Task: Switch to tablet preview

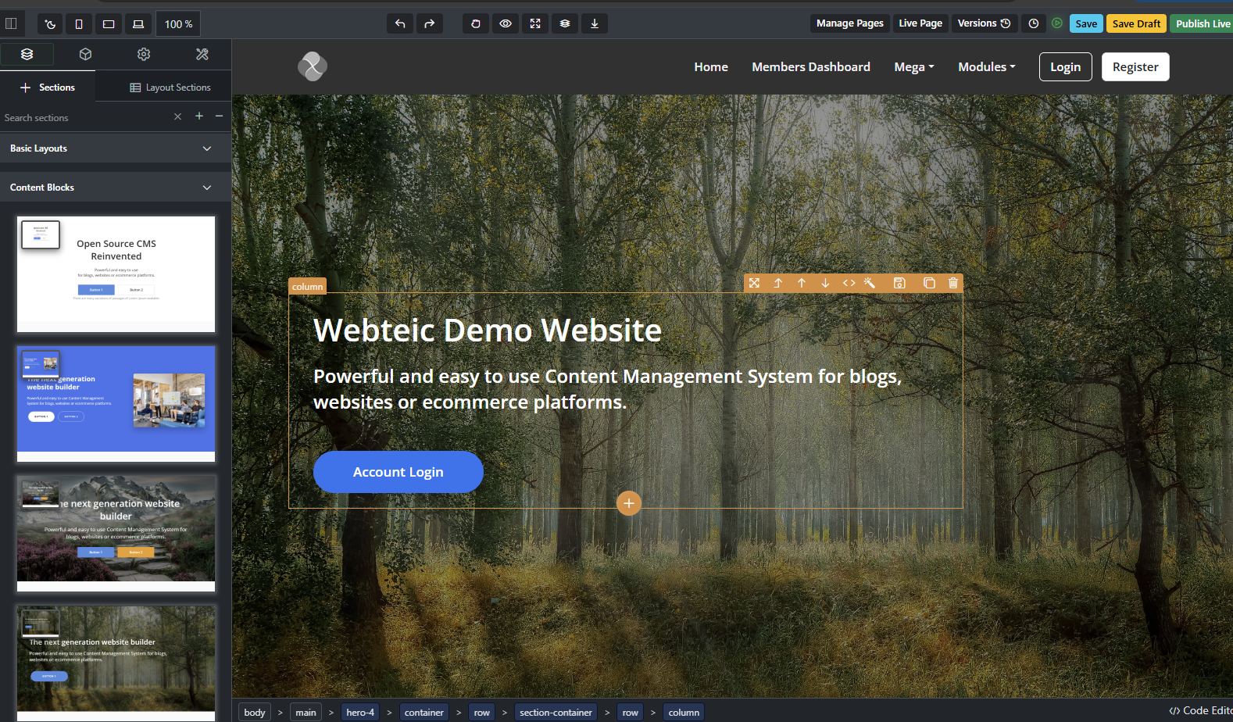Action: pos(109,23)
